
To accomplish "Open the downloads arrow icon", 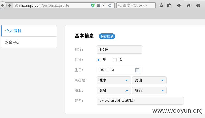I will [x=179, y=5].
